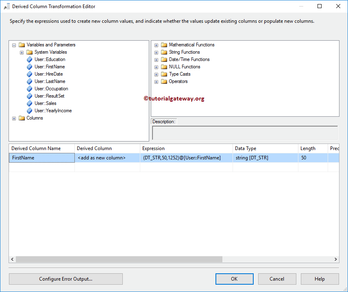Expand the Columns node
The image size is (348, 292).
(x=14, y=118)
